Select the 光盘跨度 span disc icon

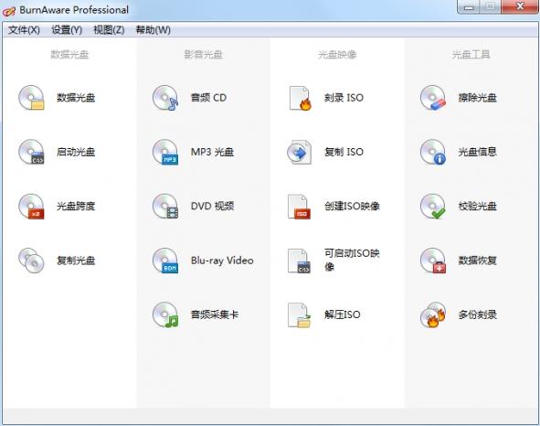pyautogui.click(x=31, y=206)
